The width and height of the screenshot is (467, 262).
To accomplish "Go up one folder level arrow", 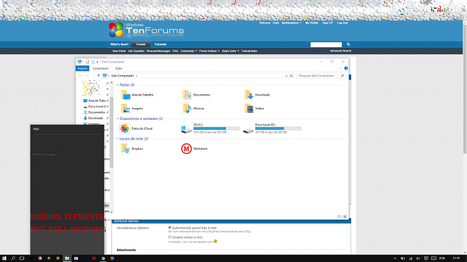I will point(98,76).
